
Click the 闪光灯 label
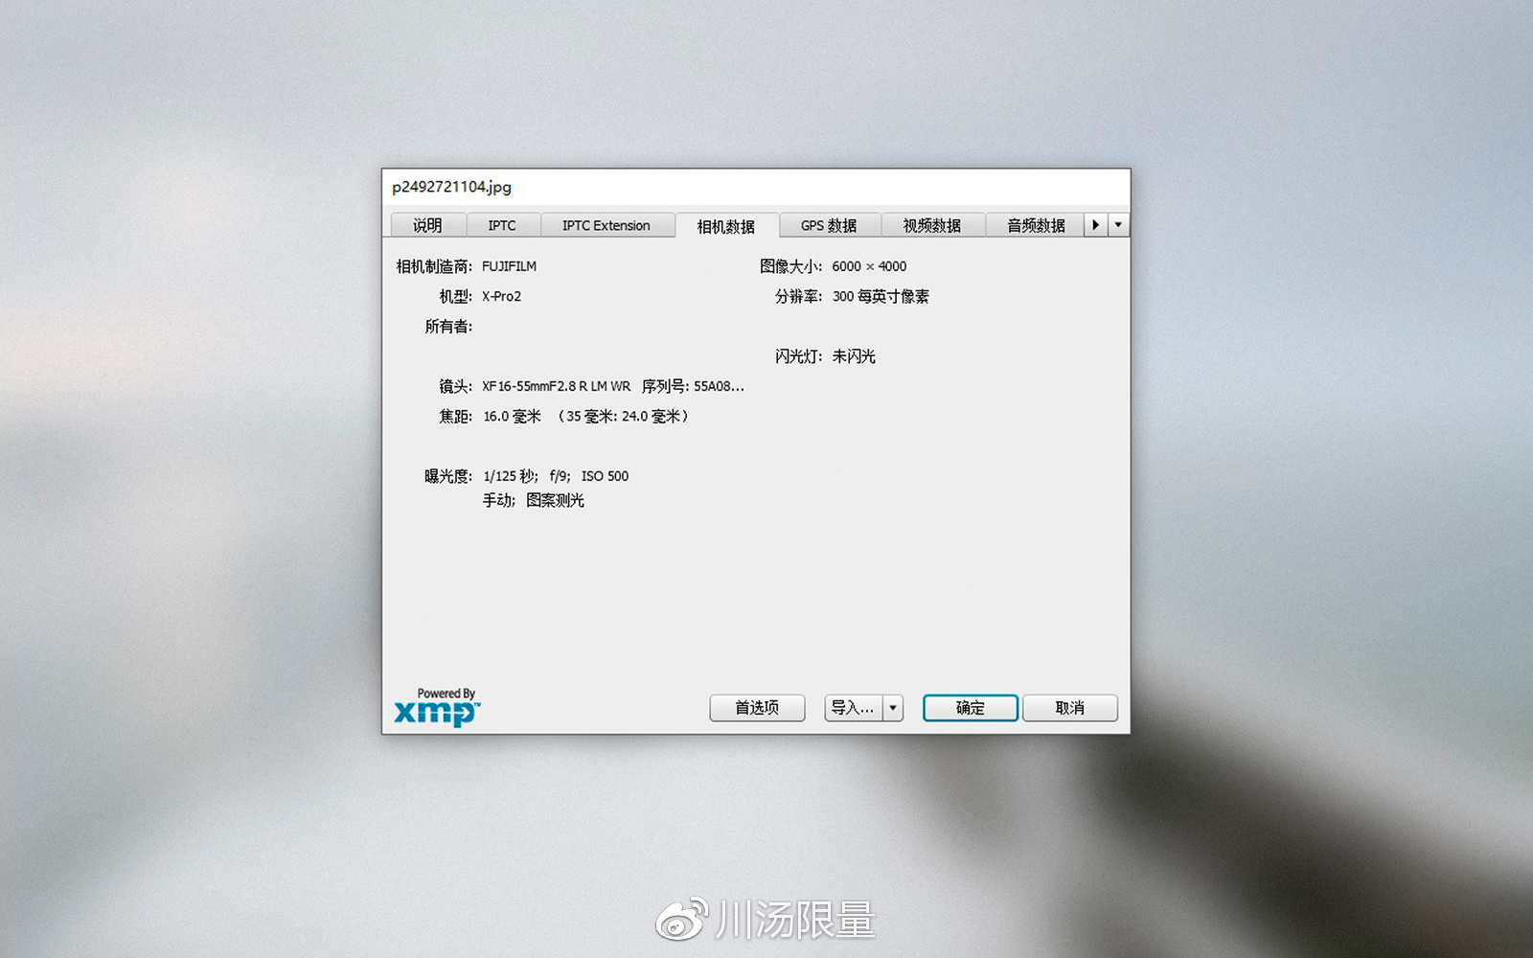coord(799,356)
